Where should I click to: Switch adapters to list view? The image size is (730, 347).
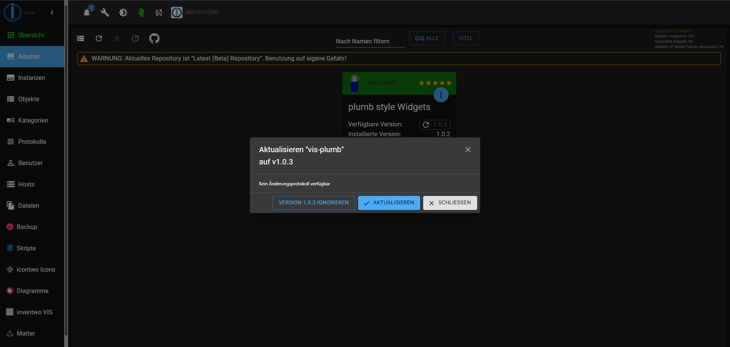[81, 38]
